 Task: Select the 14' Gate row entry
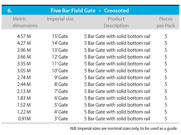60,43
